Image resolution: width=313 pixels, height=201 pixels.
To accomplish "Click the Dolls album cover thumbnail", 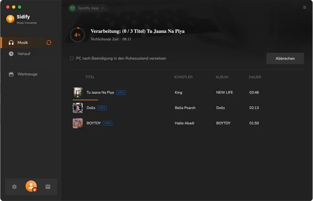I will (78, 108).
